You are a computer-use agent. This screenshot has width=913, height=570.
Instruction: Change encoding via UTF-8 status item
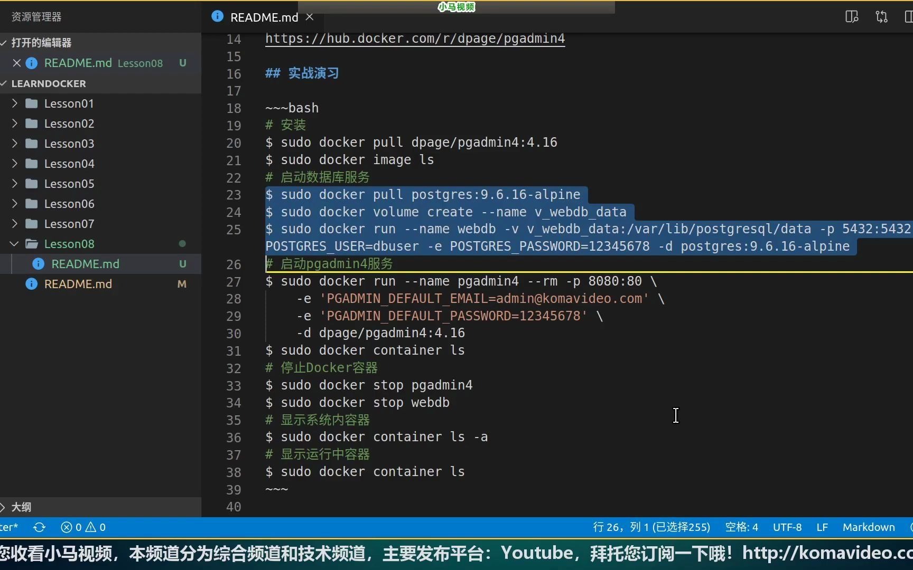click(787, 527)
